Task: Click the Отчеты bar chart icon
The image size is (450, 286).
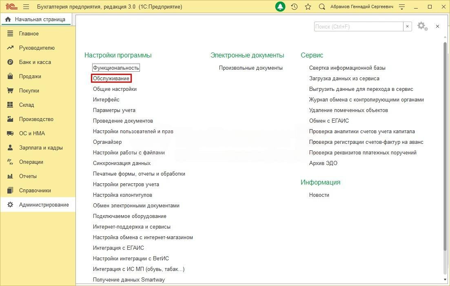Action: (10, 176)
